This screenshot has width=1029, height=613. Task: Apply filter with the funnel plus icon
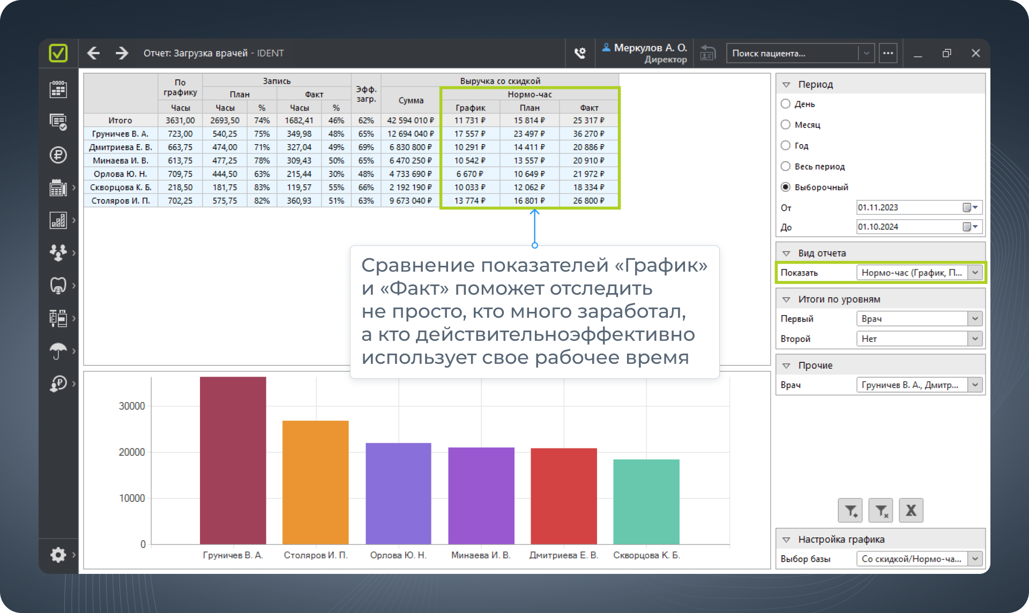pyautogui.click(x=851, y=511)
